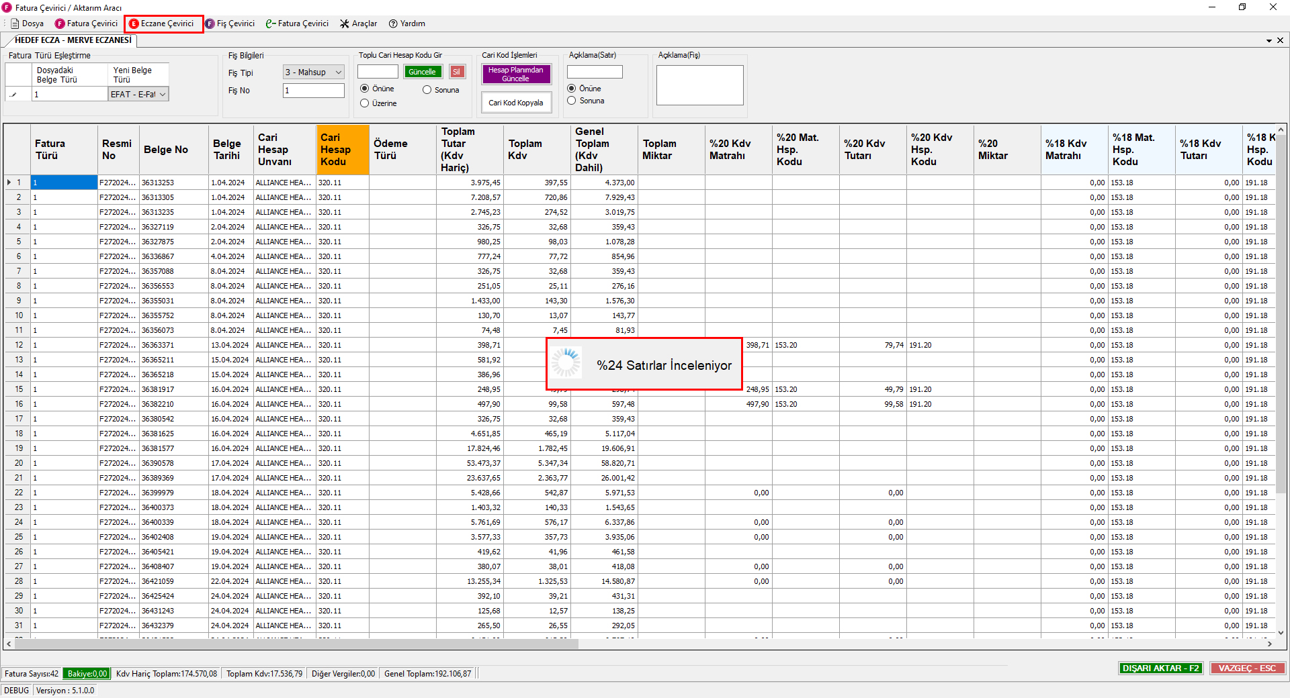Image resolution: width=1290 pixels, height=698 pixels.
Task: Click the Cari Hesap Kodu column header
Action: [x=343, y=150]
